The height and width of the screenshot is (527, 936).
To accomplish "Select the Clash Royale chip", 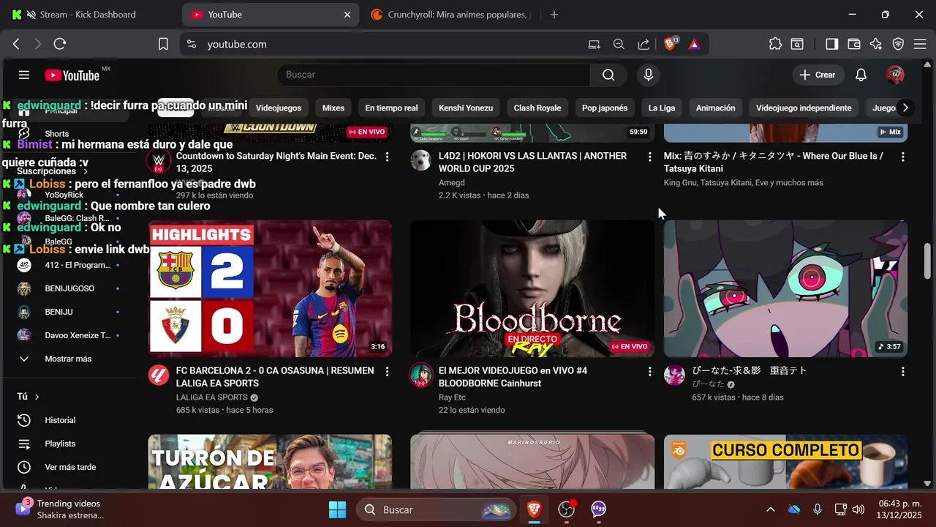I will tap(537, 108).
